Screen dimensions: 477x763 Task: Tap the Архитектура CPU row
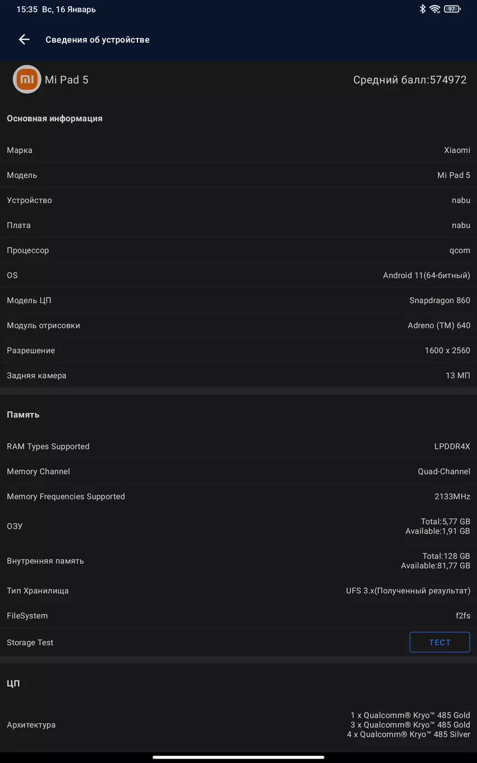click(x=238, y=725)
